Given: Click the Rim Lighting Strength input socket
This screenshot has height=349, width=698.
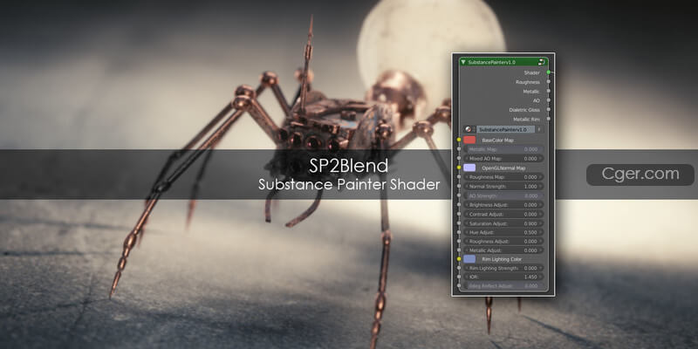Looking at the screenshot, I should (459, 268).
